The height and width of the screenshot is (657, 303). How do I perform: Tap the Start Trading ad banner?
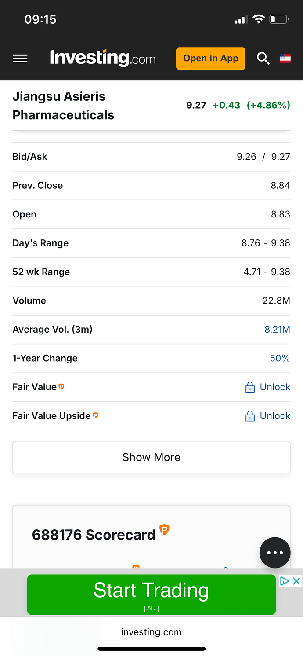[151, 594]
